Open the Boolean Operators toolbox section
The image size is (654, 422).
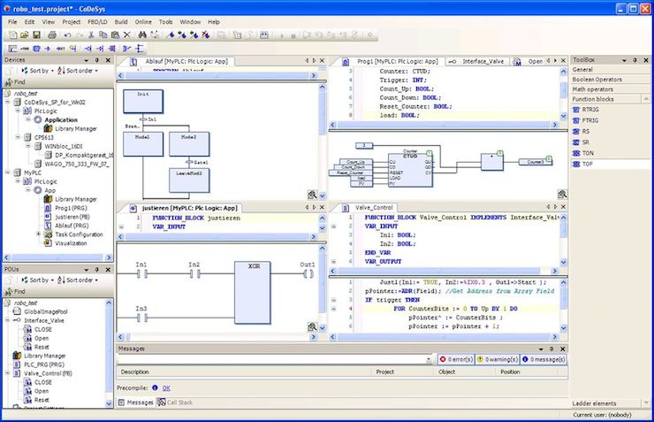(x=597, y=79)
